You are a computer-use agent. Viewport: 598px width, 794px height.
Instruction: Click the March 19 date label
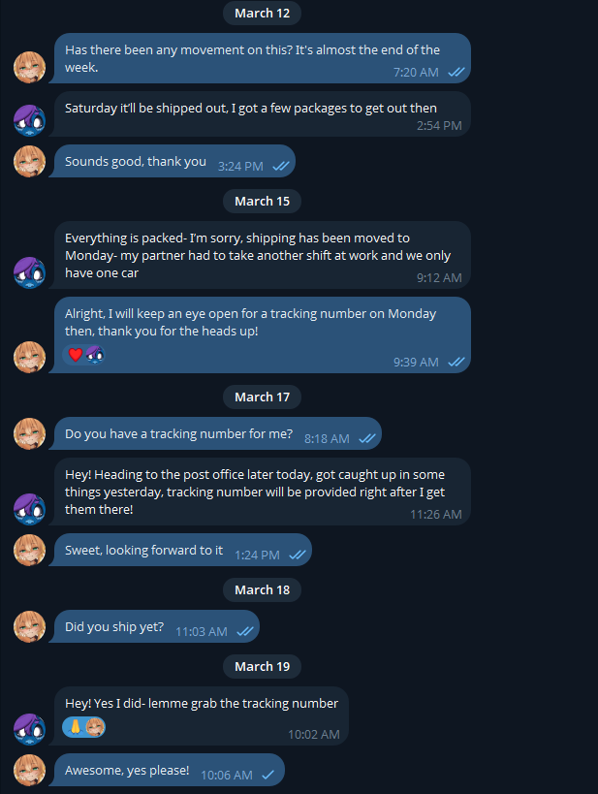click(262, 666)
